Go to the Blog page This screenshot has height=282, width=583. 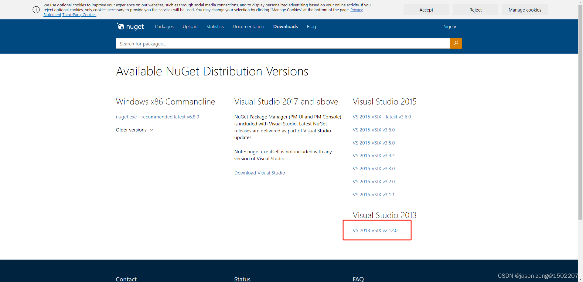pyautogui.click(x=311, y=27)
